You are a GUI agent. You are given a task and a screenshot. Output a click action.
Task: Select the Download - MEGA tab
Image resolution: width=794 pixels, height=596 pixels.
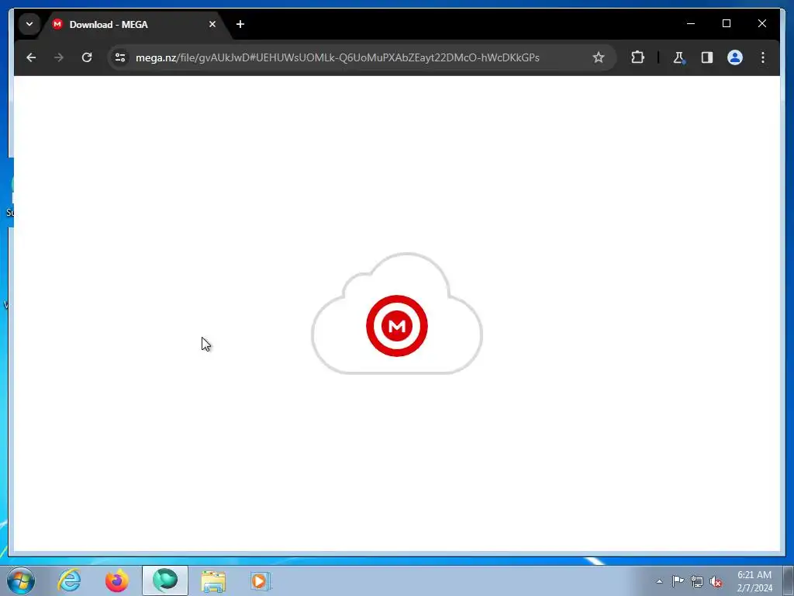[136, 24]
